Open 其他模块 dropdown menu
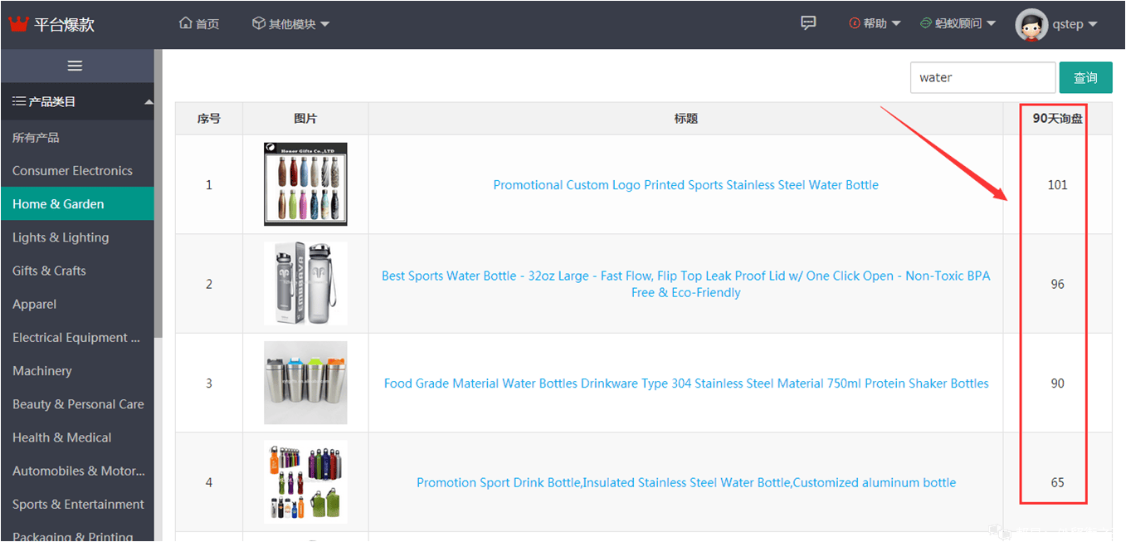This screenshot has height=542, width=1126. pyautogui.click(x=290, y=24)
